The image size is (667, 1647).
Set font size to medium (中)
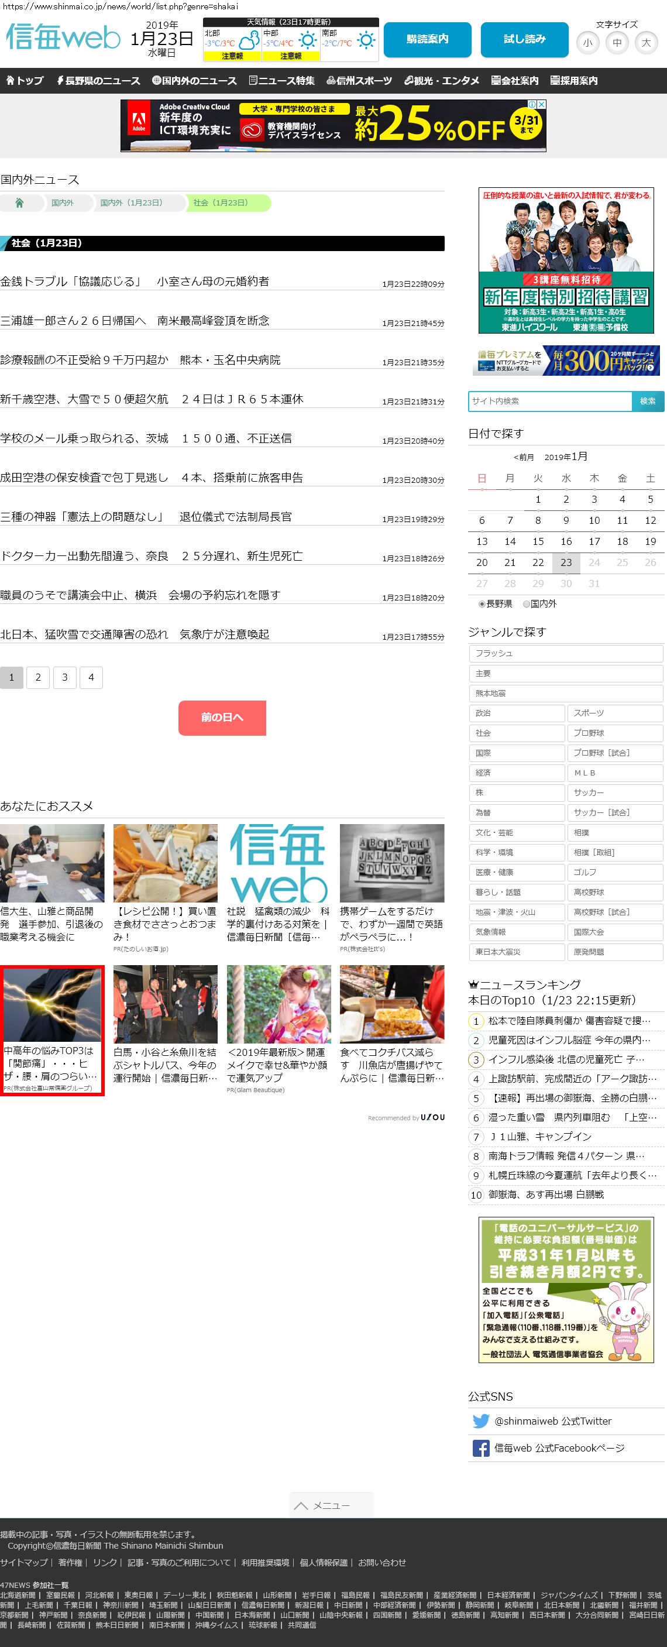click(x=617, y=43)
